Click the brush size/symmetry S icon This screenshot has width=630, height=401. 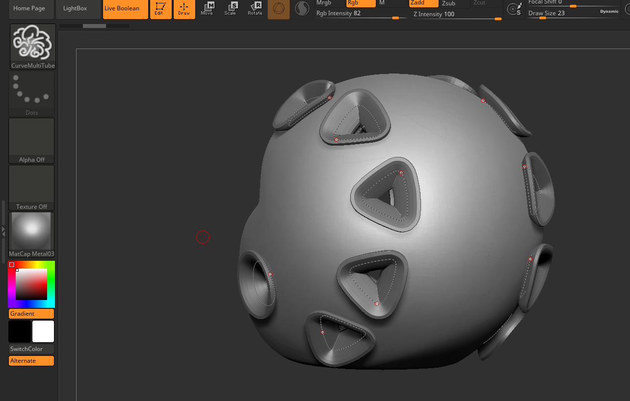[x=514, y=9]
